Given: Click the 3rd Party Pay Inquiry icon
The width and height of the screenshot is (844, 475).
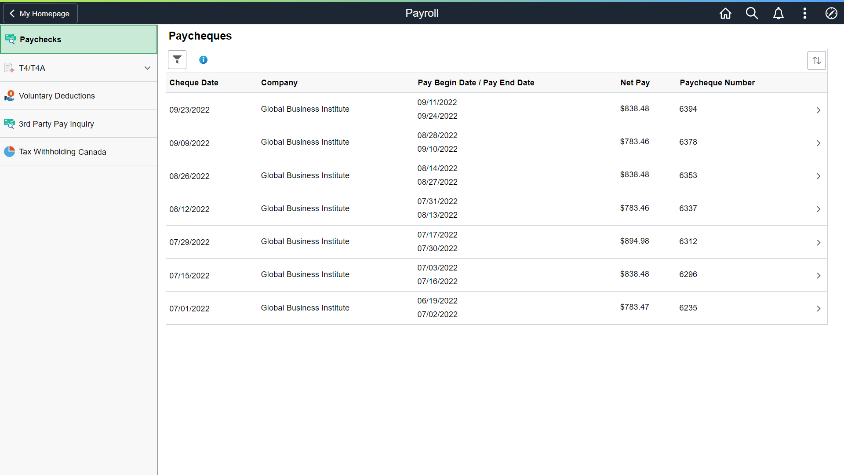Looking at the screenshot, I should coord(9,124).
